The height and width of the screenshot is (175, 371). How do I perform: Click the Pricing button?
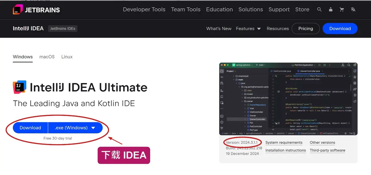pyautogui.click(x=306, y=29)
